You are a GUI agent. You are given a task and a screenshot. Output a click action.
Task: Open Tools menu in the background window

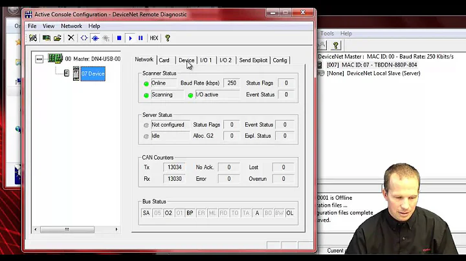pos(327,34)
